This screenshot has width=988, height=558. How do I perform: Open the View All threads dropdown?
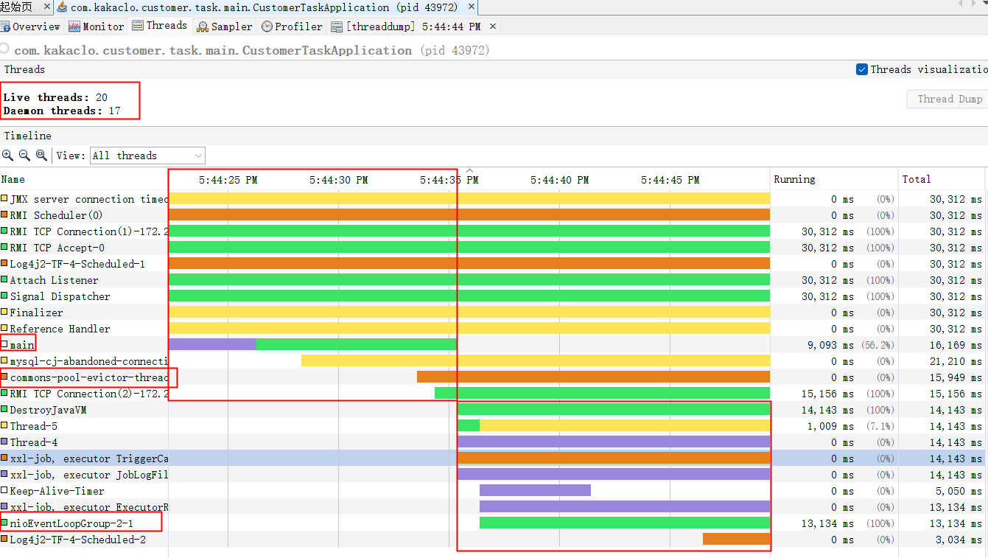tap(147, 156)
